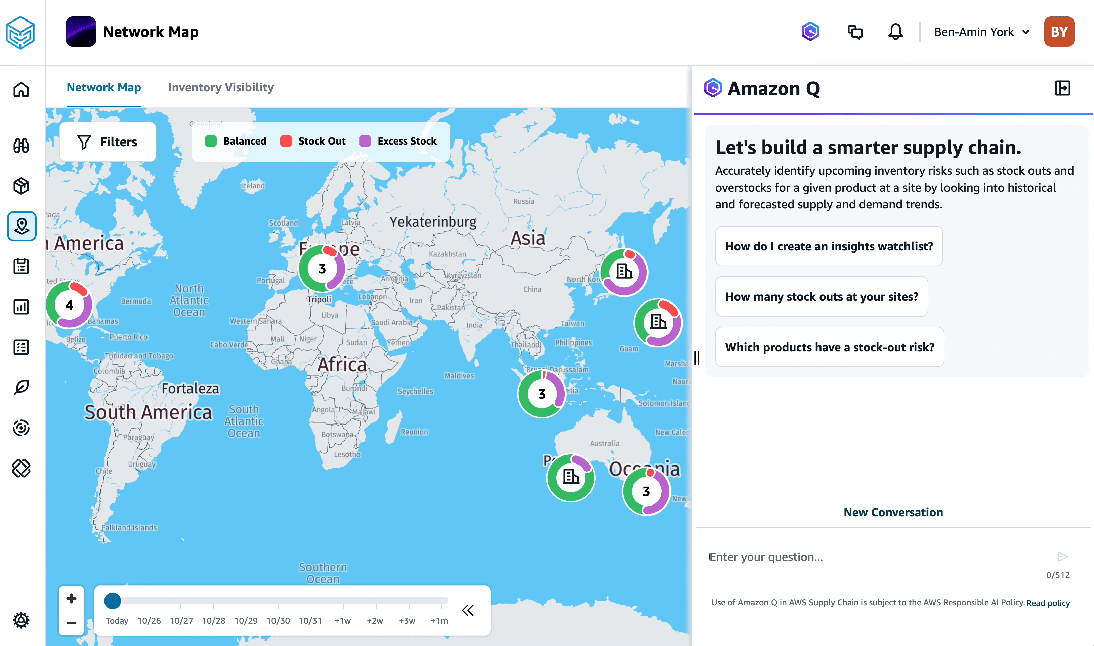The height and width of the screenshot is (646, 1094).
Task: Click "How many stock outs at your sites?"
Action: tap(821, 296)
